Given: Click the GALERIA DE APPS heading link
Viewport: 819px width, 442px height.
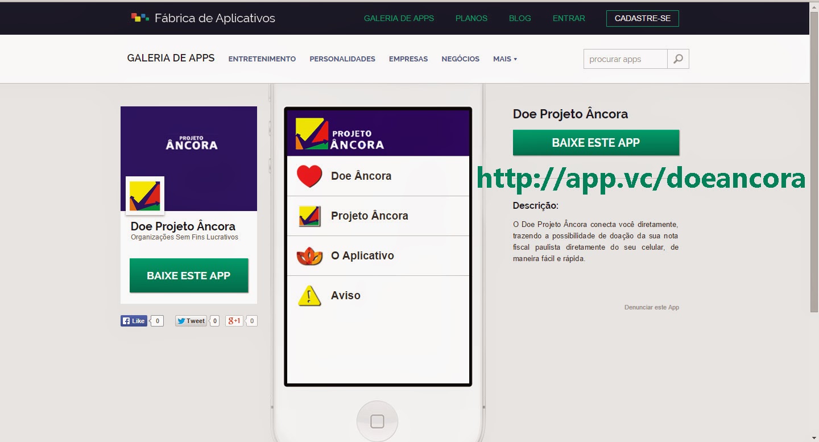Looking at the screenshot, I should [171, 58].
